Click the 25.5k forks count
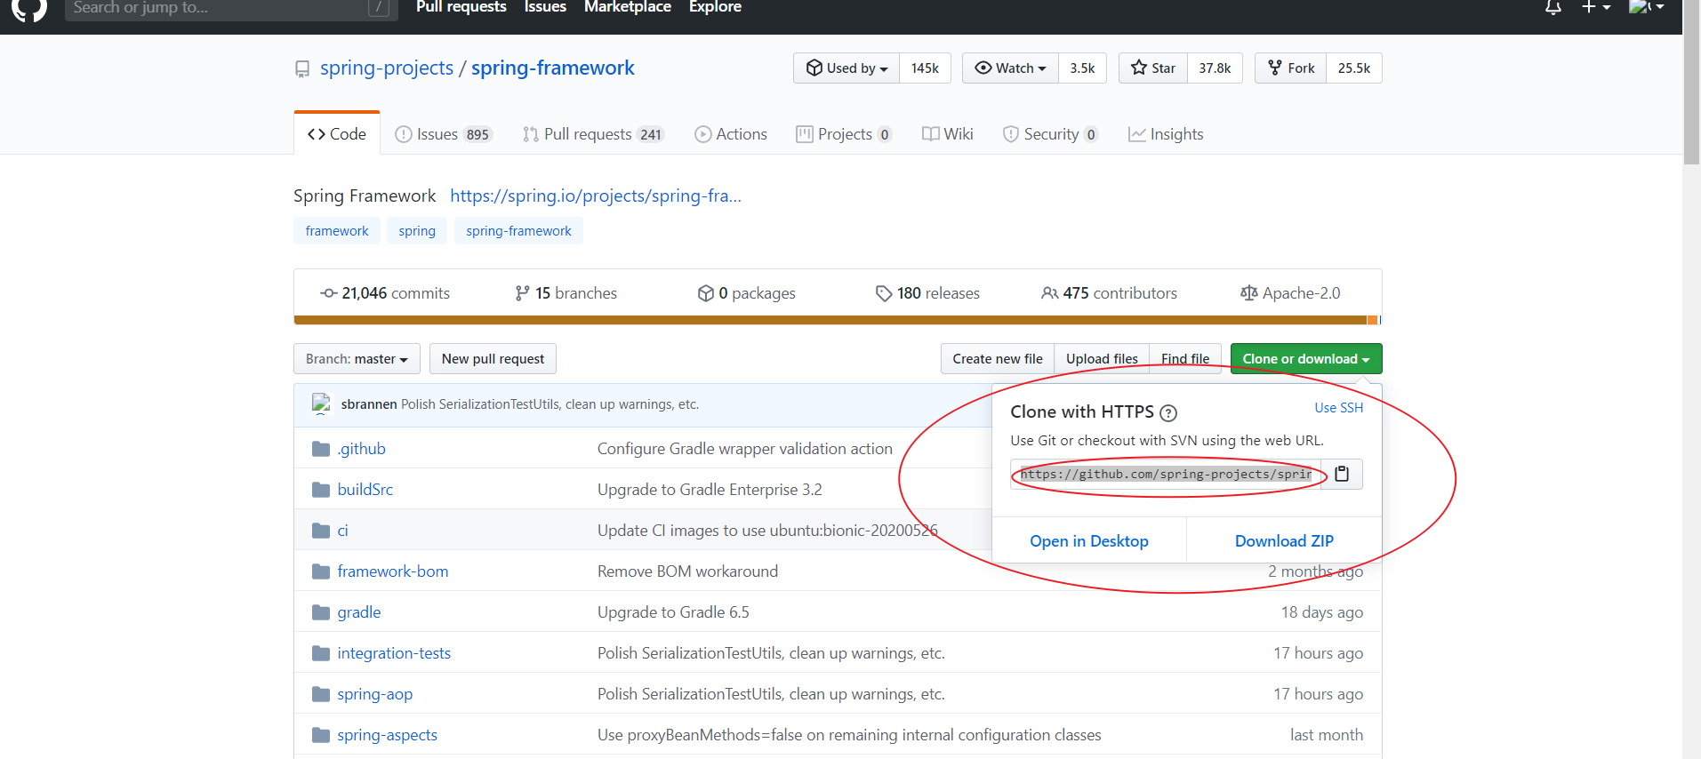The height and width of the screenshot is (759, 1701). click(1354, 68)
